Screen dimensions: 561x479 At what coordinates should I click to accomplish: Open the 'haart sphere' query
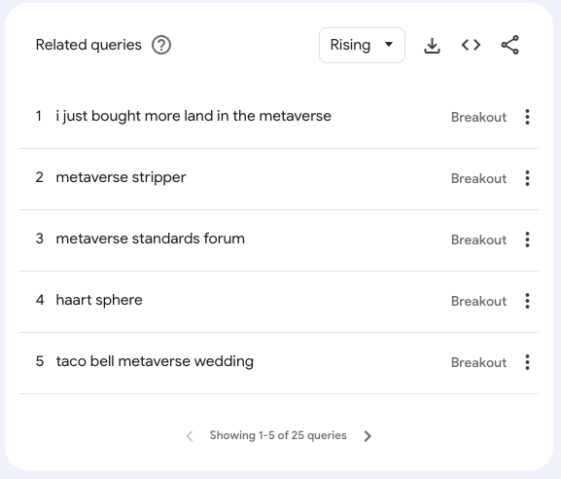pyautogui.click(x=99, y=300)
